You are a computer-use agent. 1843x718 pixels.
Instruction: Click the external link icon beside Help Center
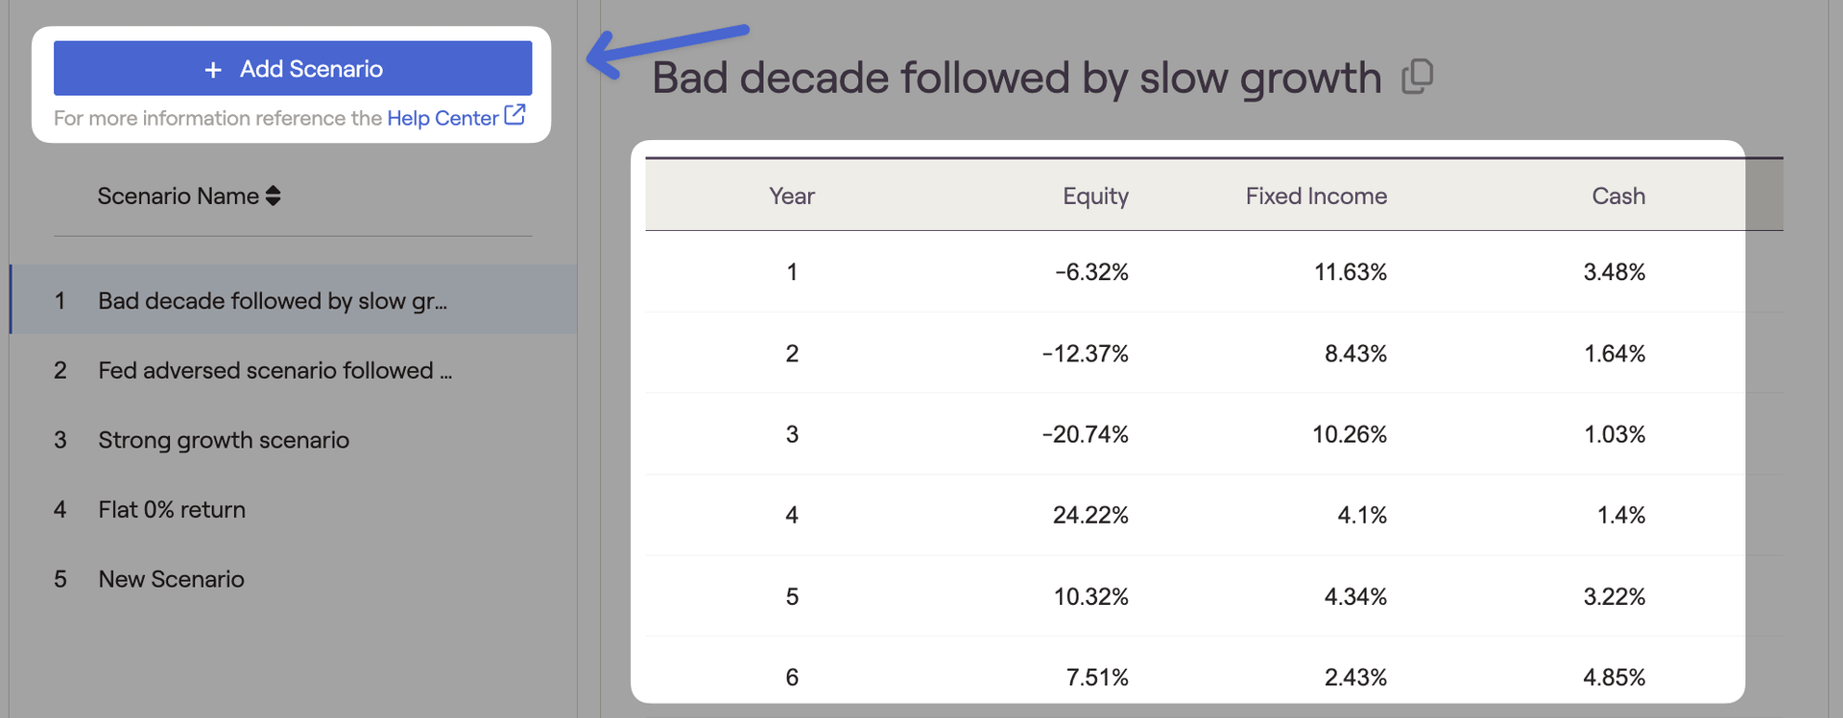(x=515, y=115)
